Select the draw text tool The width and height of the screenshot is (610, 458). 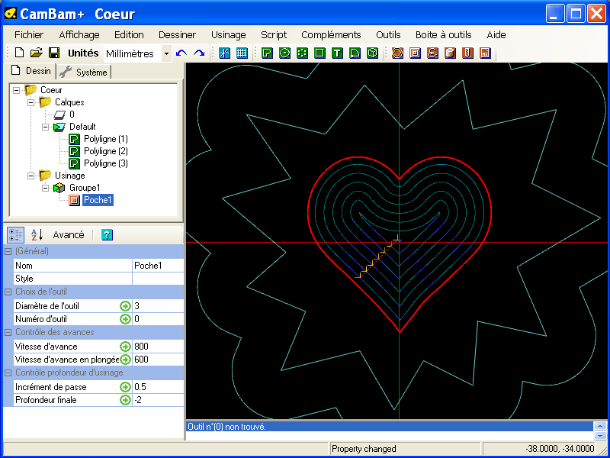pyautogui.click(x=337, y=53)
